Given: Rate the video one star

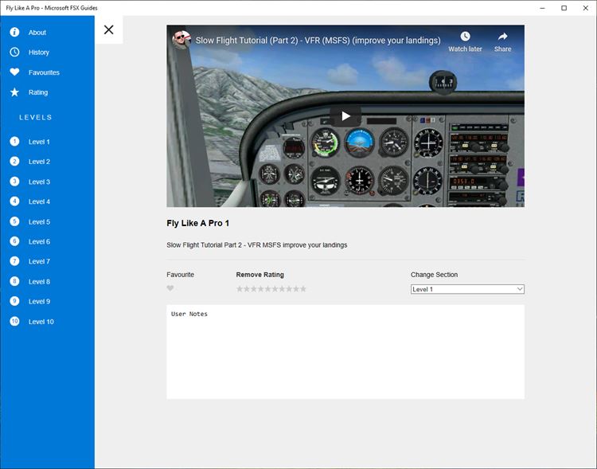Looking at the screenshot, I should coord(240,289).
